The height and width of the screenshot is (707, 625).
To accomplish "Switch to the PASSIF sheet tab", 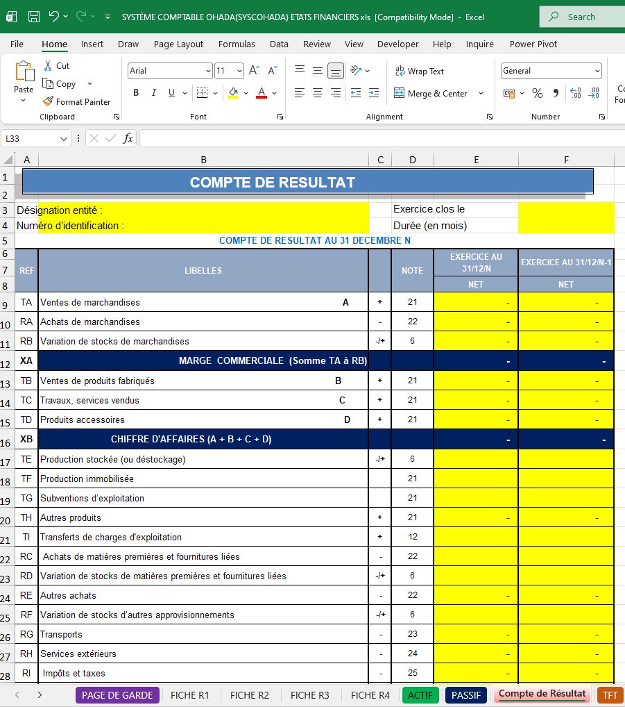I will click(x=466, y=695).
